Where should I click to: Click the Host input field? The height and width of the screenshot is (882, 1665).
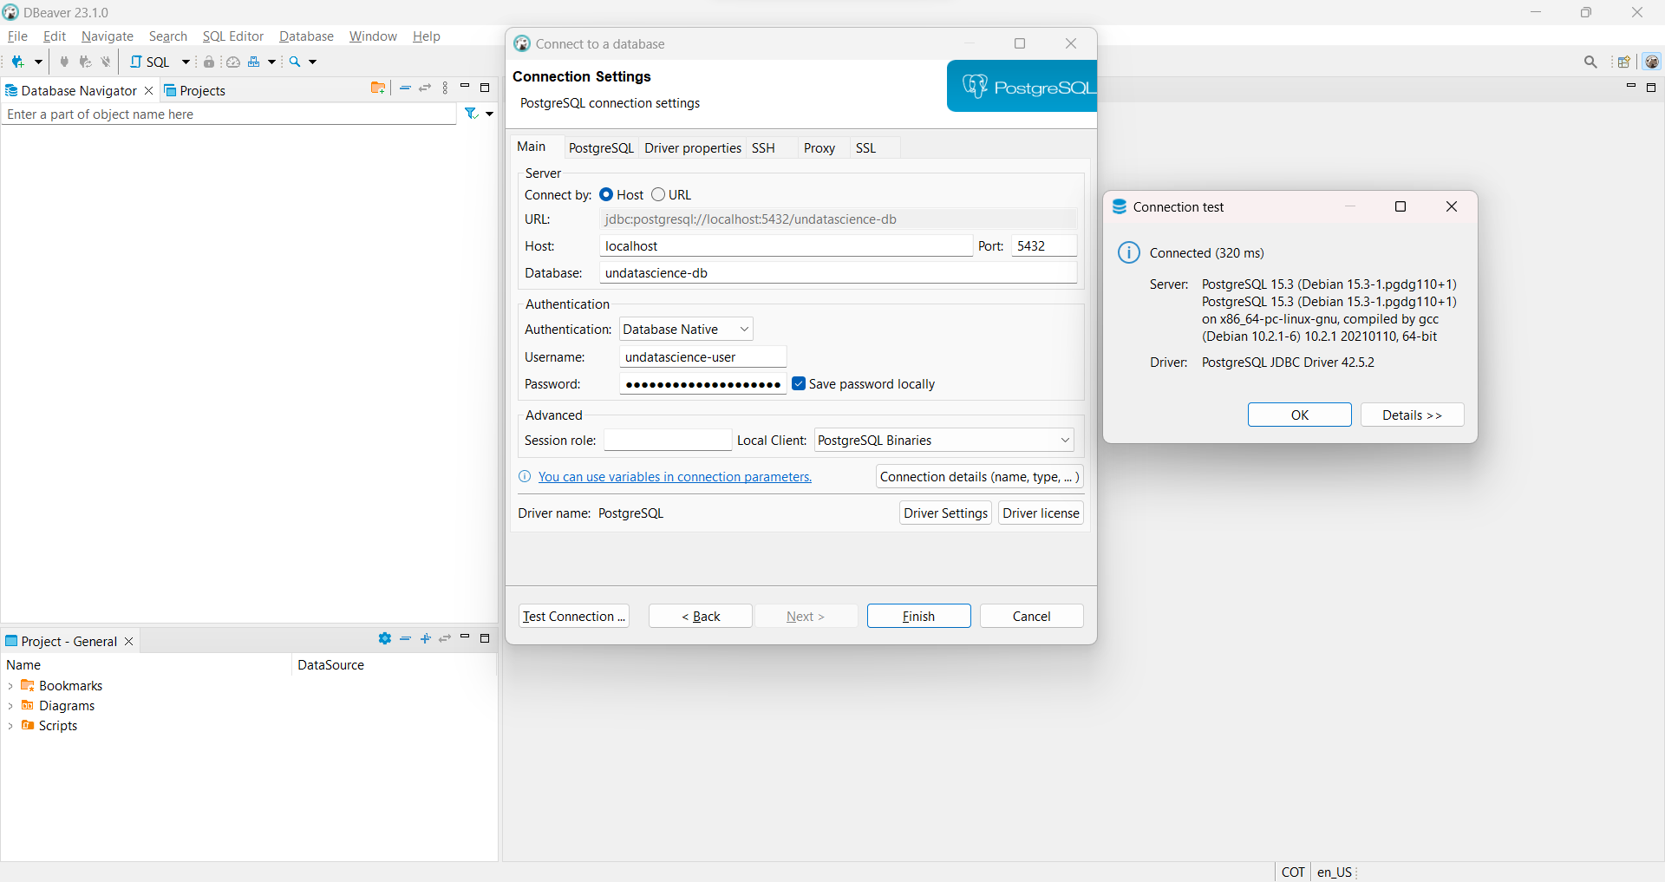[786, 245]
